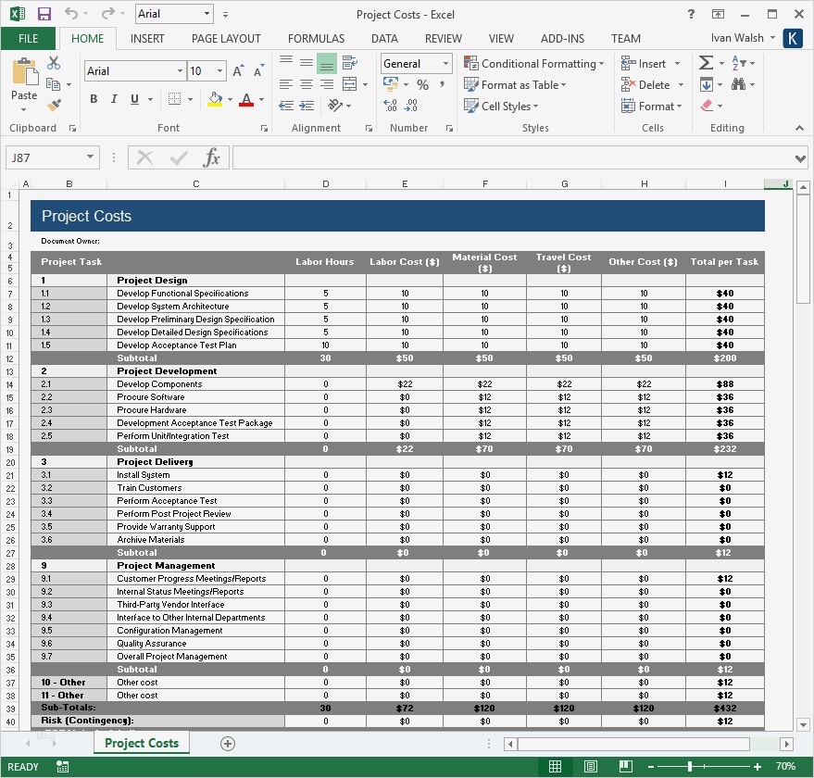Open Ivan Walsh account menu
The height and width of the screenshot is (778, 814).
coord(743,38)
